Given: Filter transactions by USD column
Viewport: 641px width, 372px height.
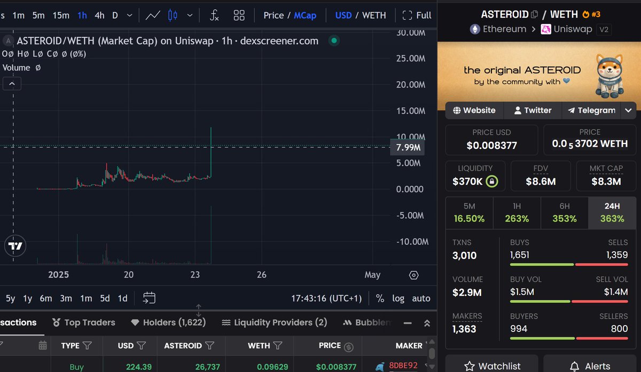Looking at the screenshot, I should click(141, 346).
